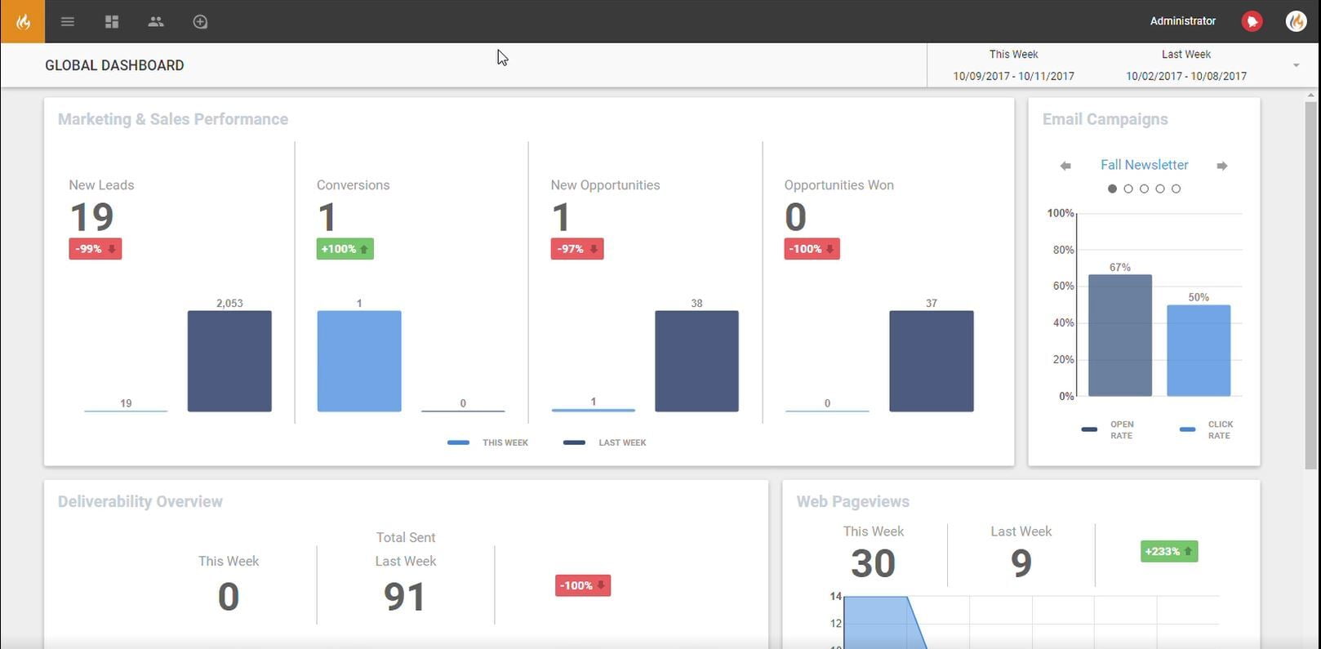Screen dimensions: 1321x649
Task: Click the Total Sent -100% badge
Action: pos(583,585)
